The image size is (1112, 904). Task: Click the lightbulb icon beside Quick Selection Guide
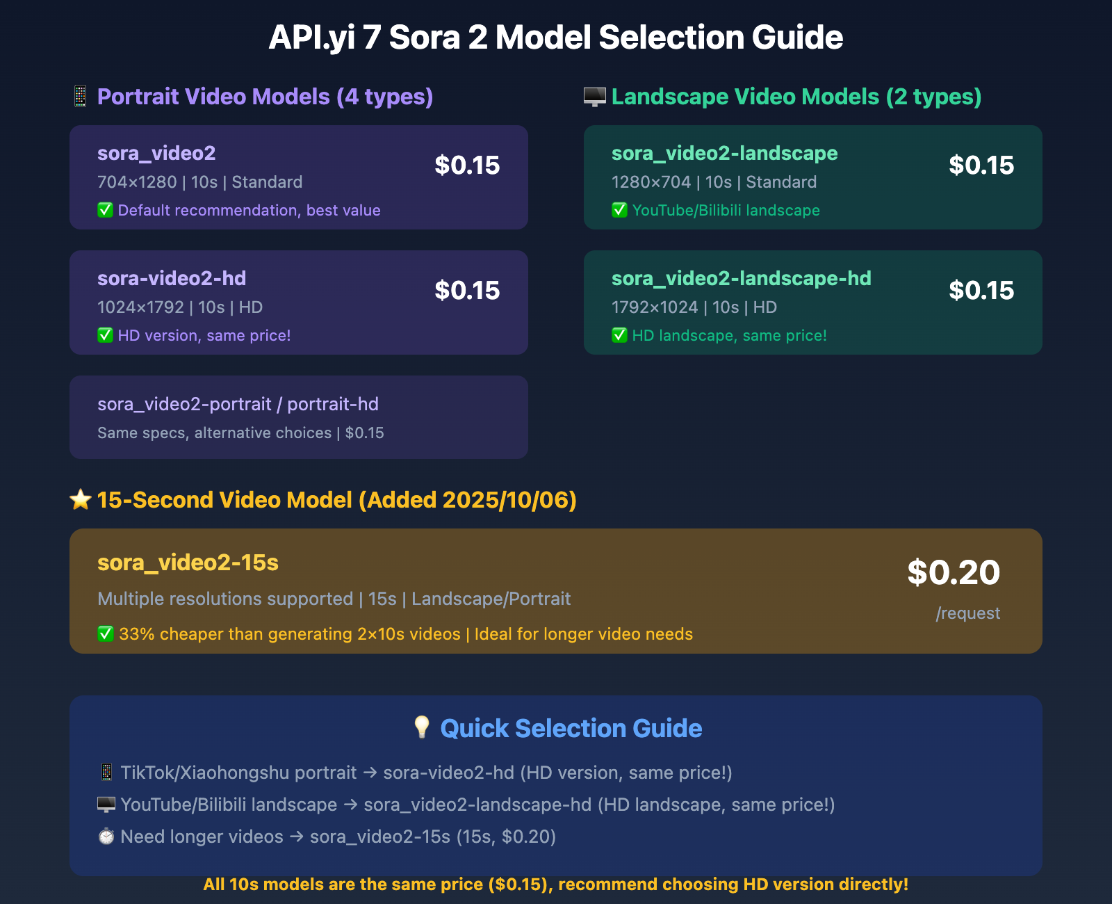click(422, 727)
